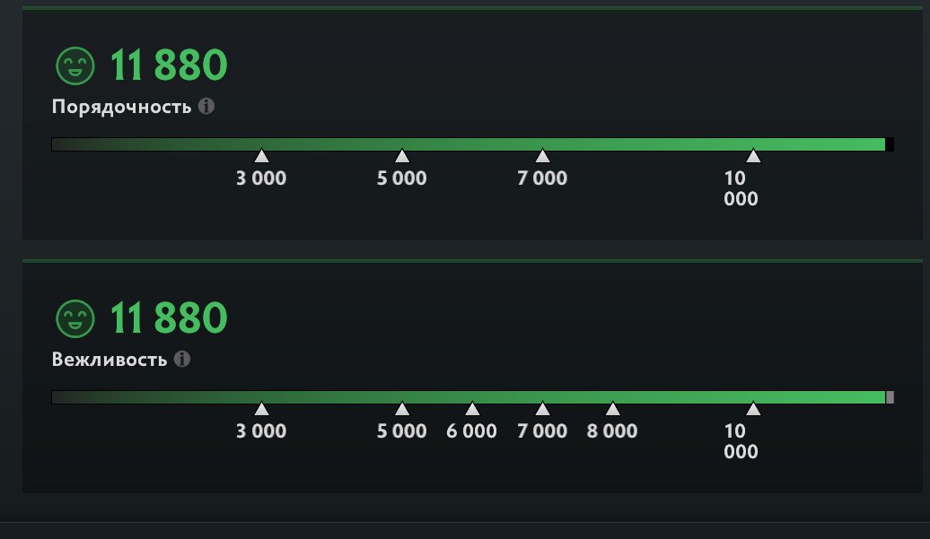This screenshot has height=539, width=930.
Task: Select the 10 000 triangle marker on Вежливость bar
Action: click(x=753, y=409)
